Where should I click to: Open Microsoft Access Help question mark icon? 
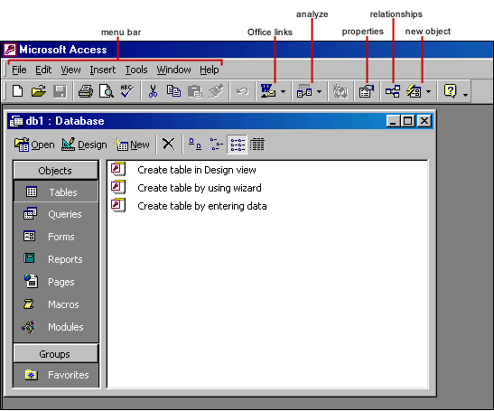pos(450,91)
